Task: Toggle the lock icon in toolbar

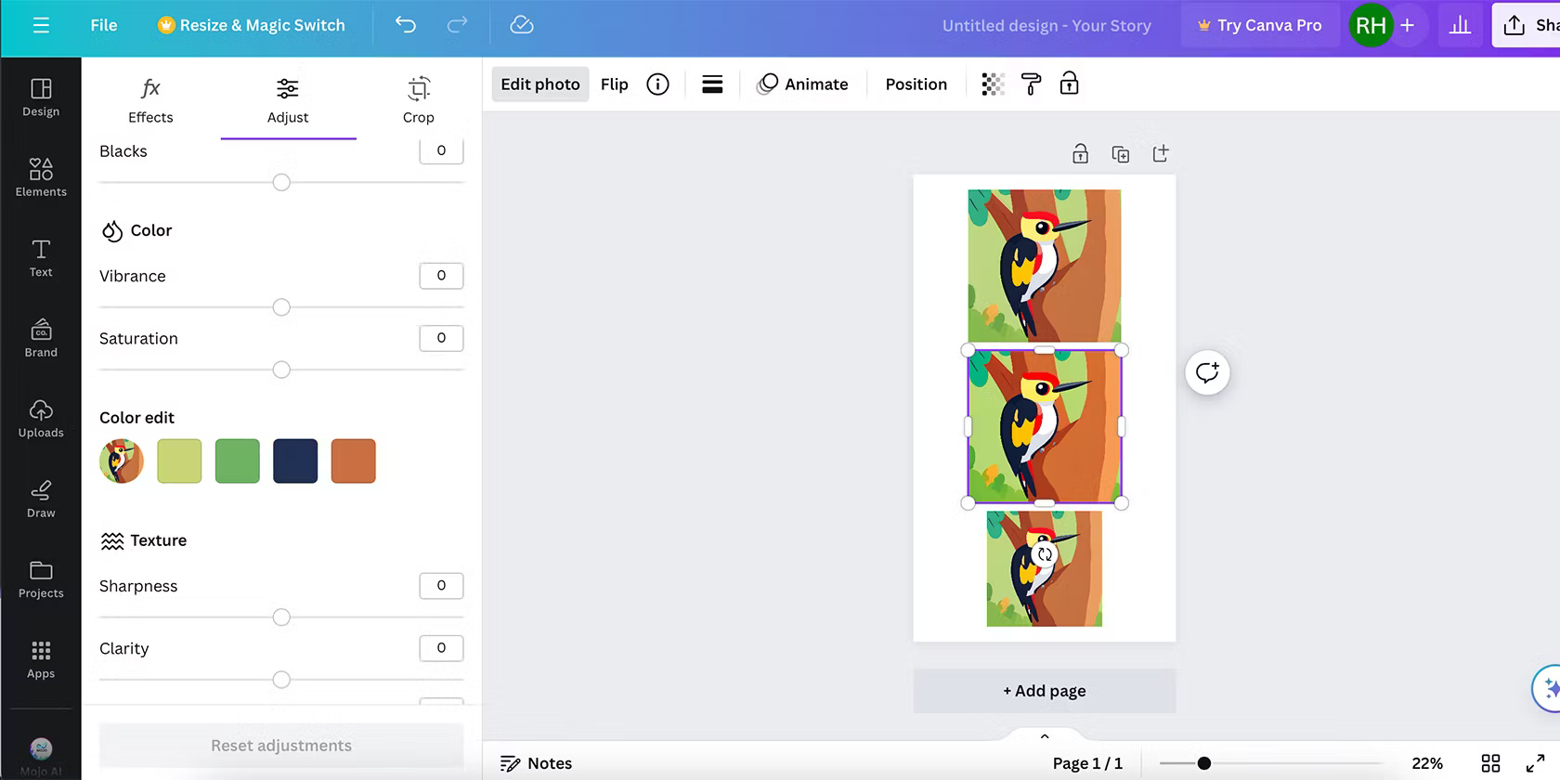Action: (1069, 84)
